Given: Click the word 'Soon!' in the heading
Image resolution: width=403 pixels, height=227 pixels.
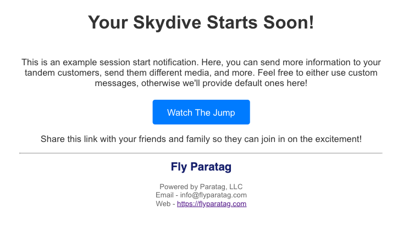Looking at the screenshot, I should (288, 22).
